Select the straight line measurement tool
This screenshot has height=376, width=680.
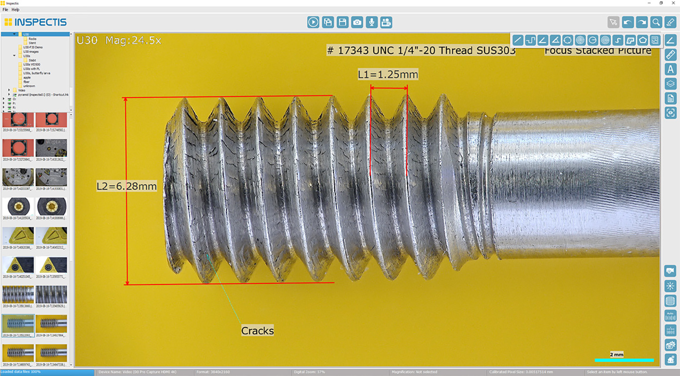point(518,40)
